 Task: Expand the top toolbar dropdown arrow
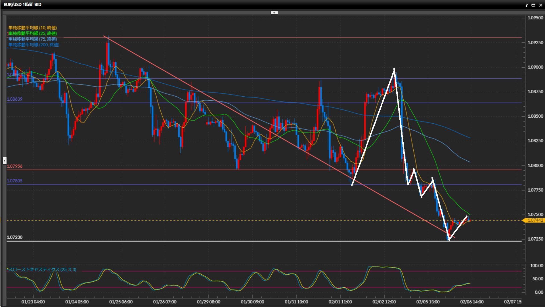274,13
